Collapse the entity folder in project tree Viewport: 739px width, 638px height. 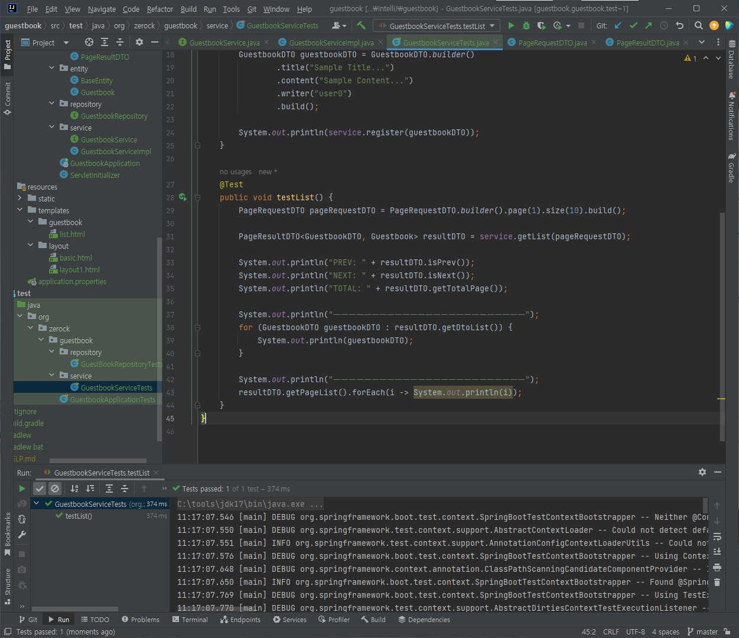point(52,69)
